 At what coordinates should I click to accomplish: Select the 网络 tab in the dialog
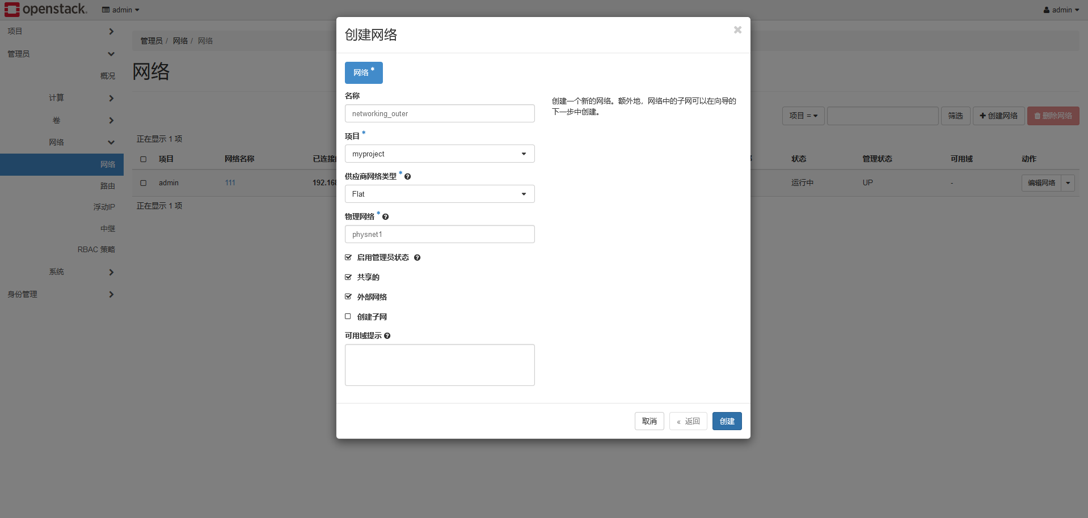point(364,73)
